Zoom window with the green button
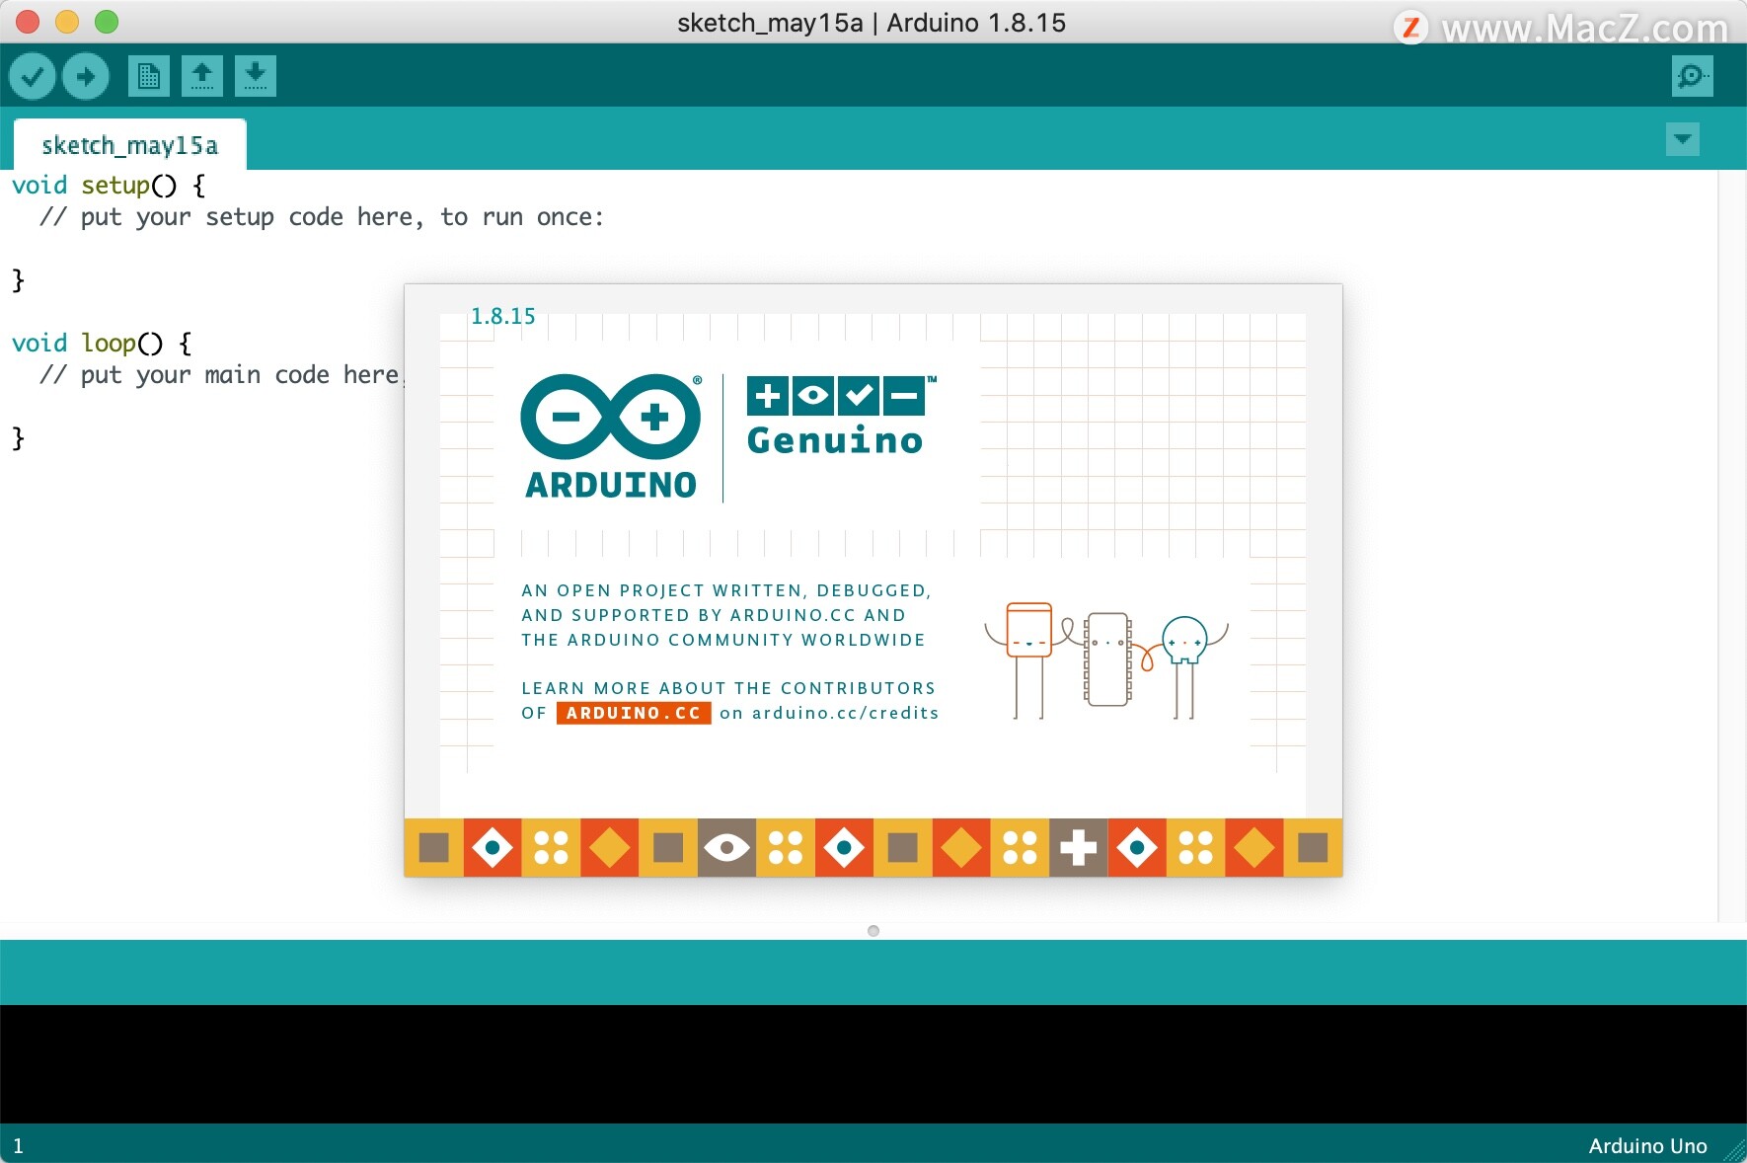 click(x=107, y=22)
